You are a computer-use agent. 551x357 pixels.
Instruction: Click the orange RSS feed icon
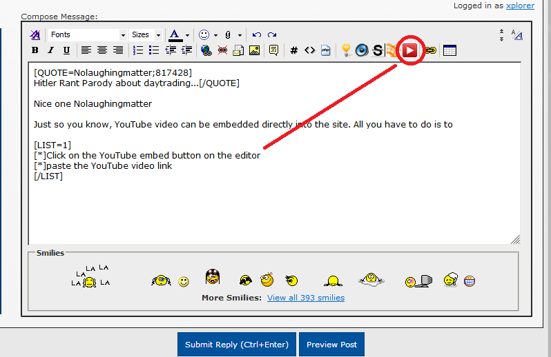(391, 50)
